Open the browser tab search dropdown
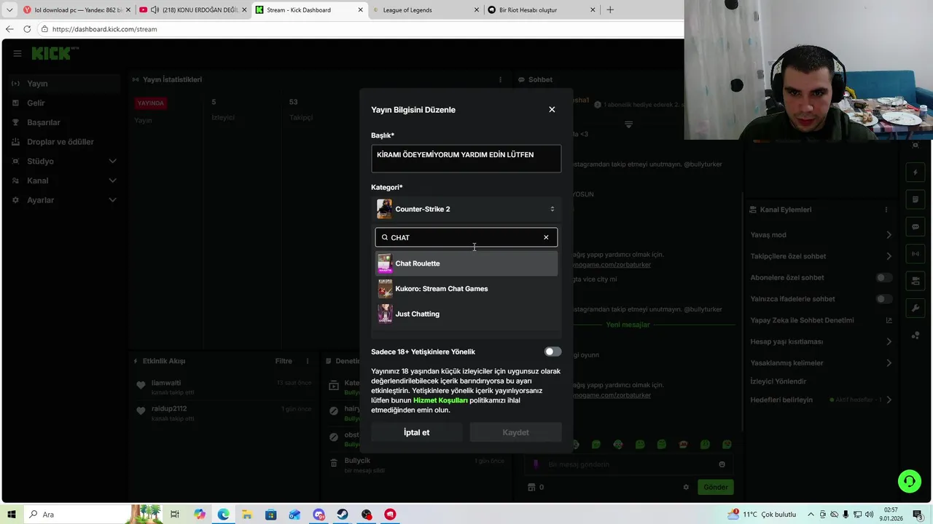 tap(9, 10)
